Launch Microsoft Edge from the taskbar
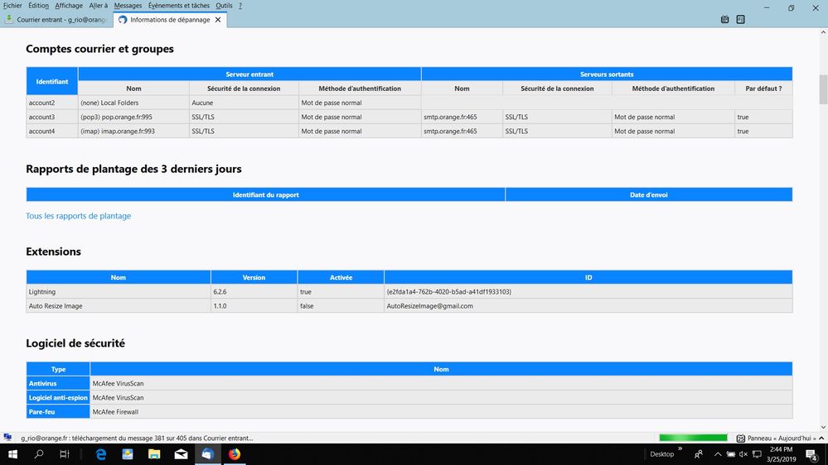This screenshot has width=828, height=465. click(x=101, y=454)
